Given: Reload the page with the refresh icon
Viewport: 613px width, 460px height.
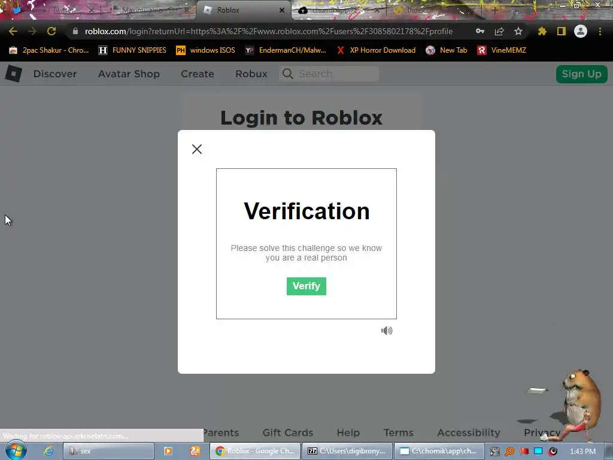Looking at the screenshot, I should pos(51,31).
